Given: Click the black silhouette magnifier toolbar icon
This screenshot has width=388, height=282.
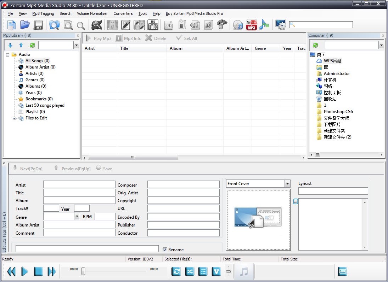Looking at the screenshot, I should coord(96,25).
